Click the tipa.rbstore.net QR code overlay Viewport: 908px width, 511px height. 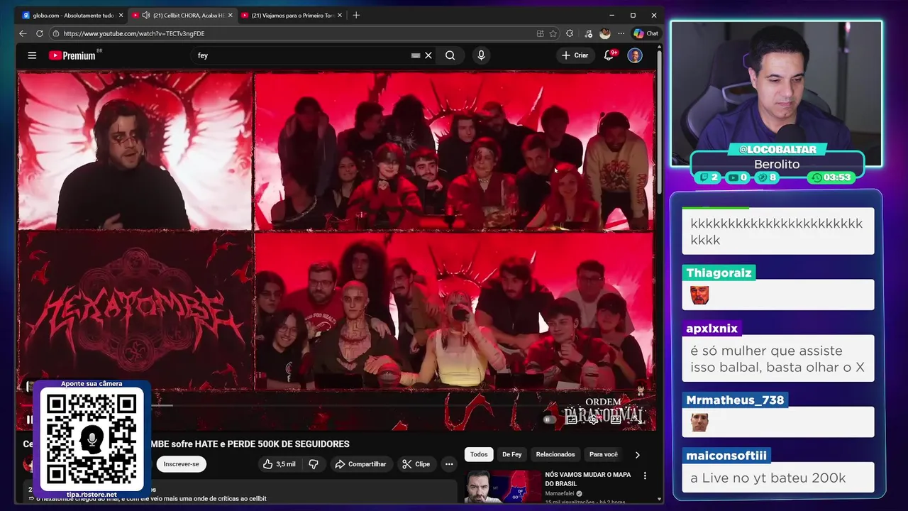pyautogui.click(x=92, y=438)
